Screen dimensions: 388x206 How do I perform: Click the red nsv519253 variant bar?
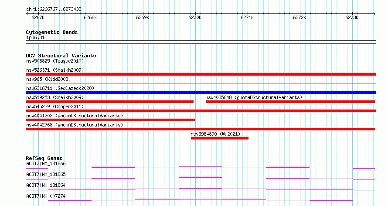(x=109, y=102)
